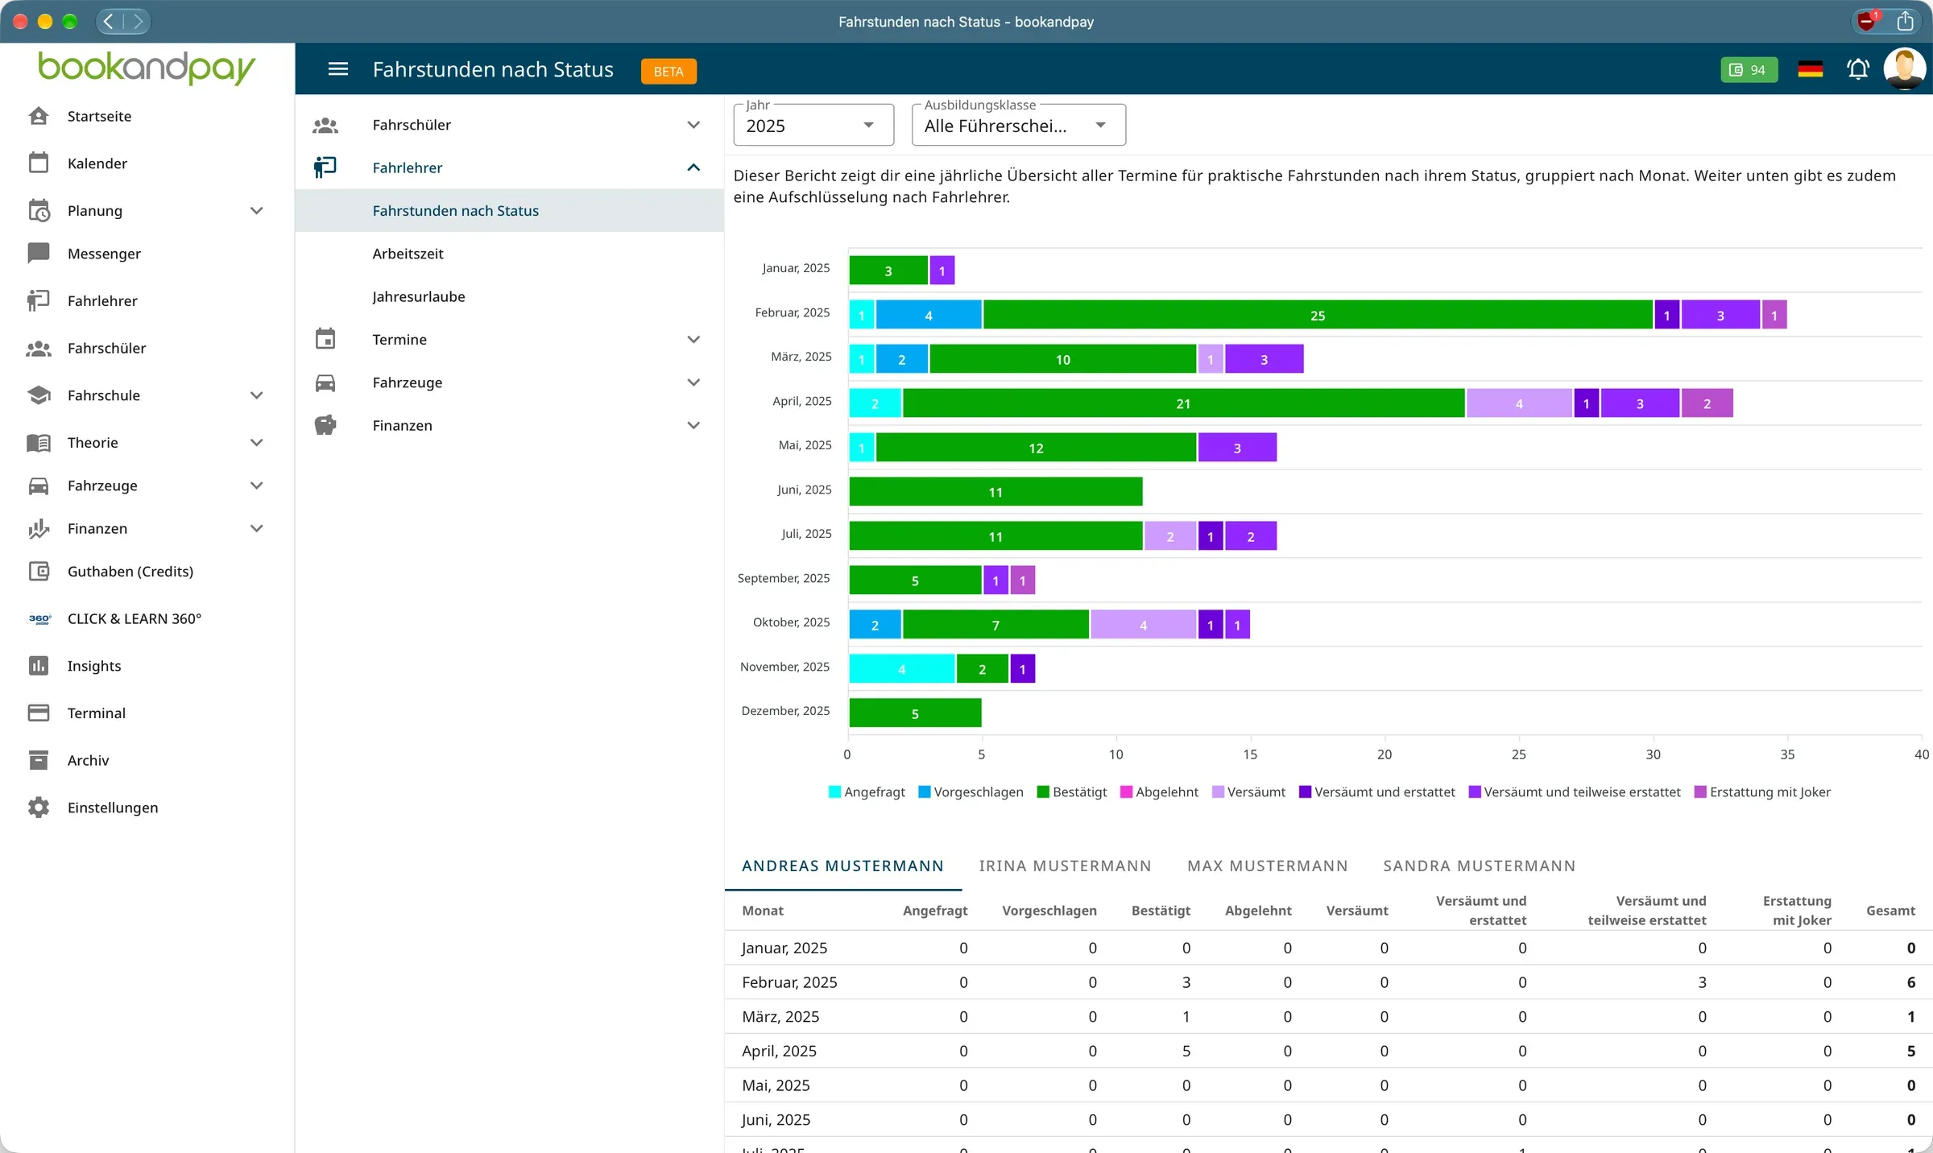The width and height of the screenshot is (1933, 1153).
Task: Toggle Abgelehnt series in chart legend
Action: click(1159, 791)
